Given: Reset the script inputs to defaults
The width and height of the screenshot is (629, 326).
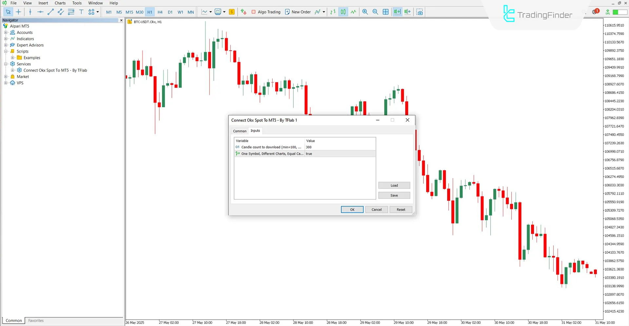Looking at the screenshot, I should pyautogui.click(x=401, y=209).
